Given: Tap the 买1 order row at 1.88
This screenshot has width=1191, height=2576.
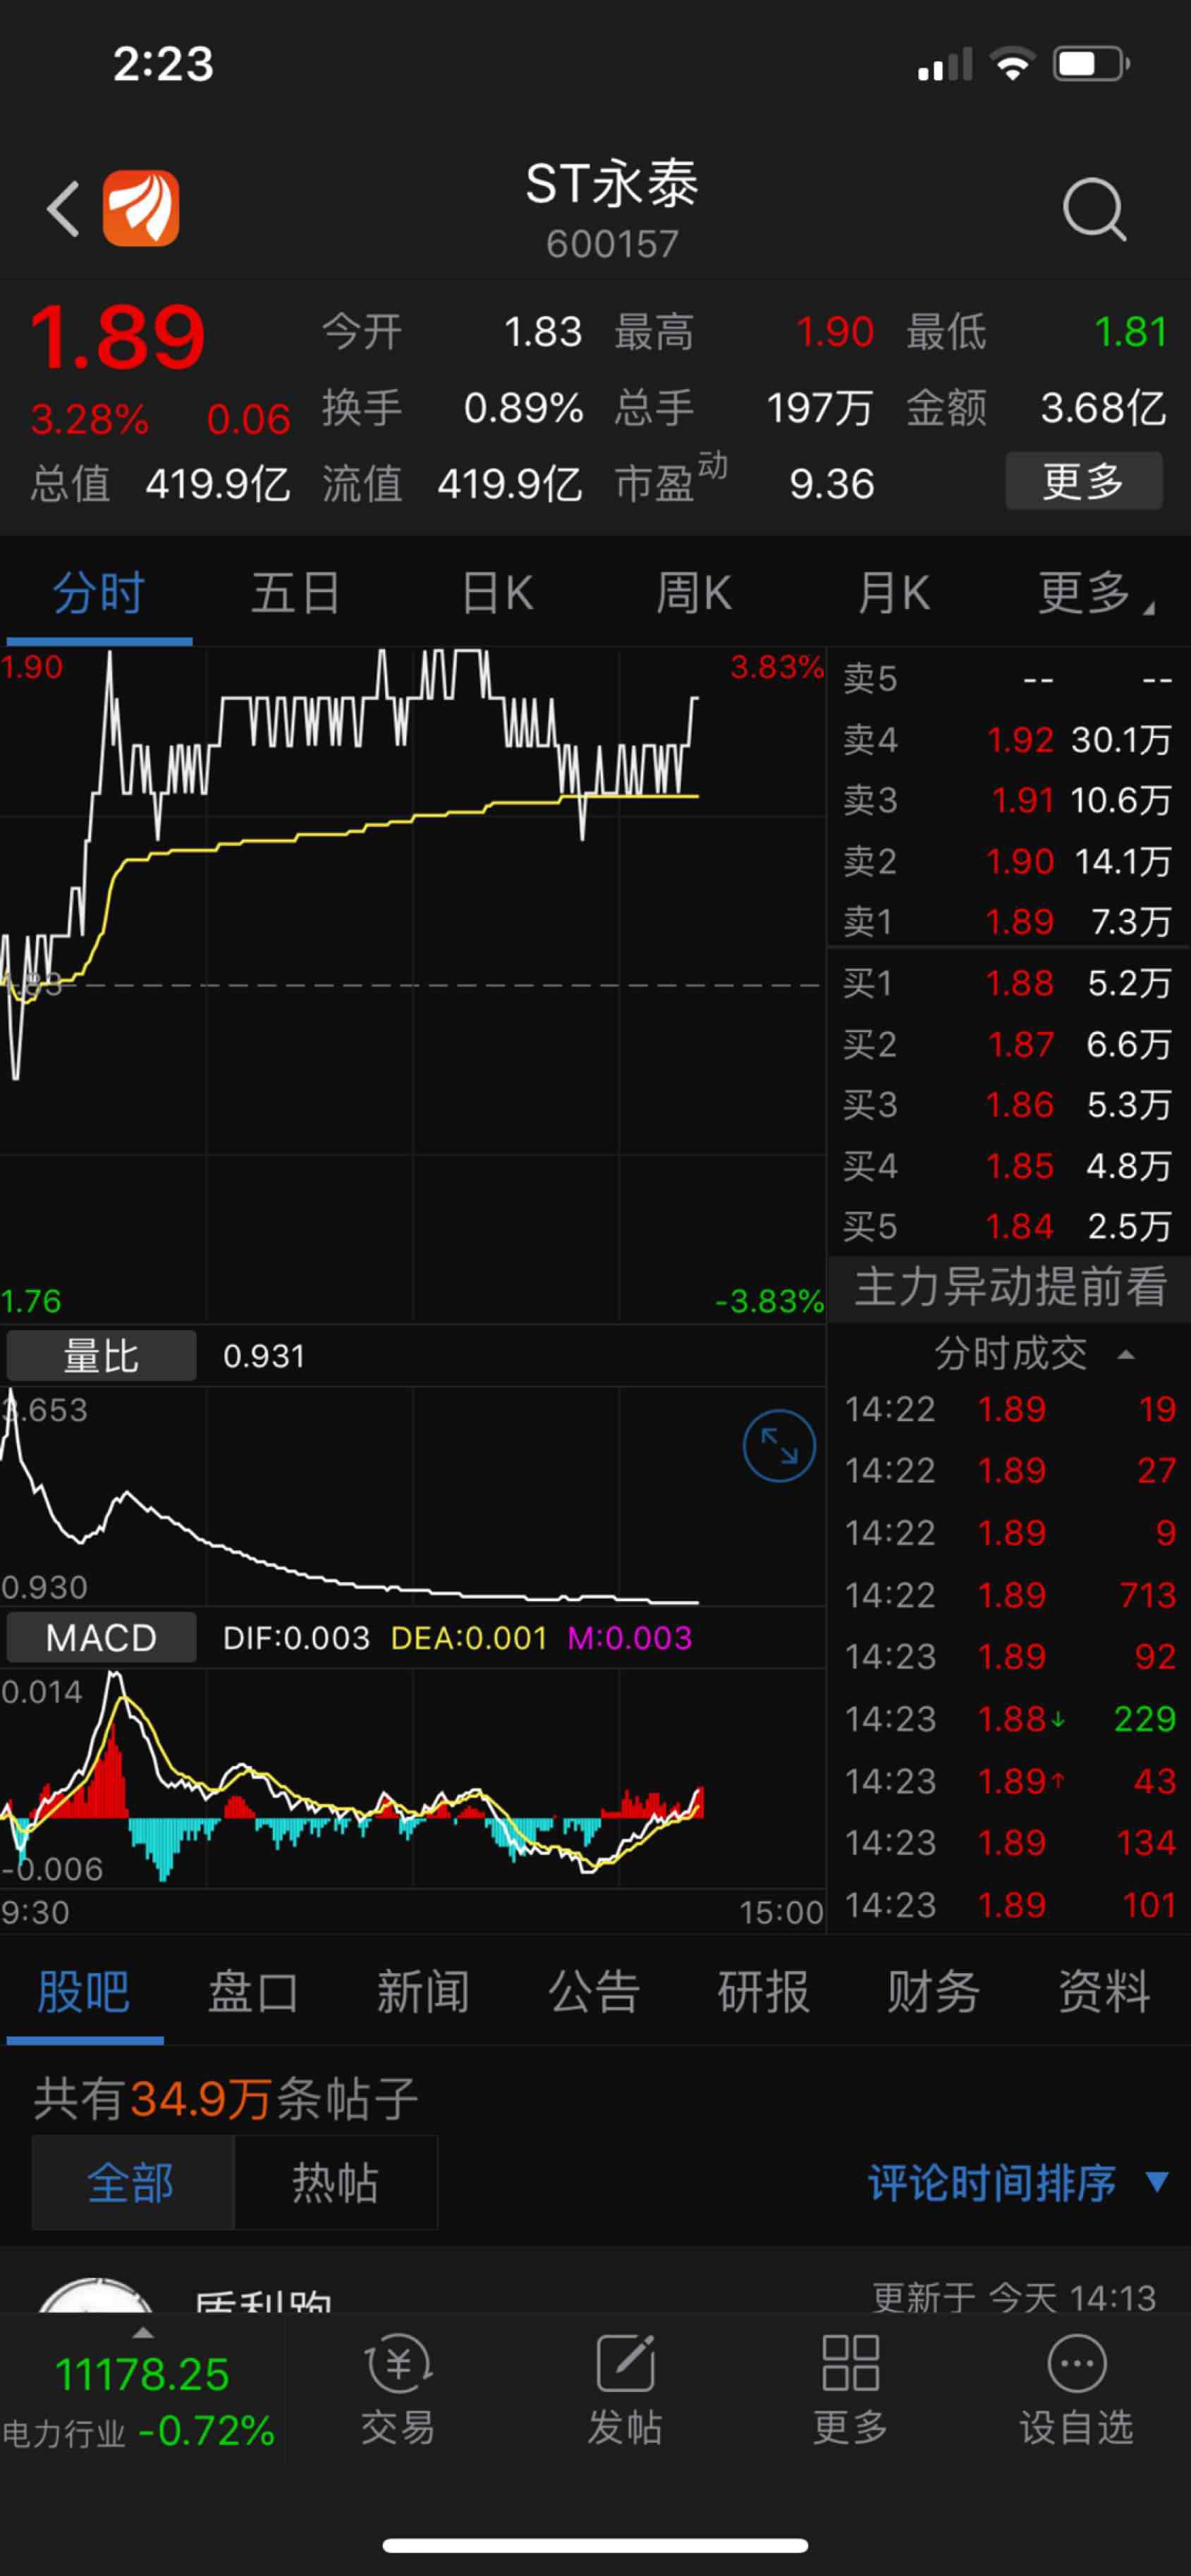Looking at the screenshot, I should [1008, 983].
